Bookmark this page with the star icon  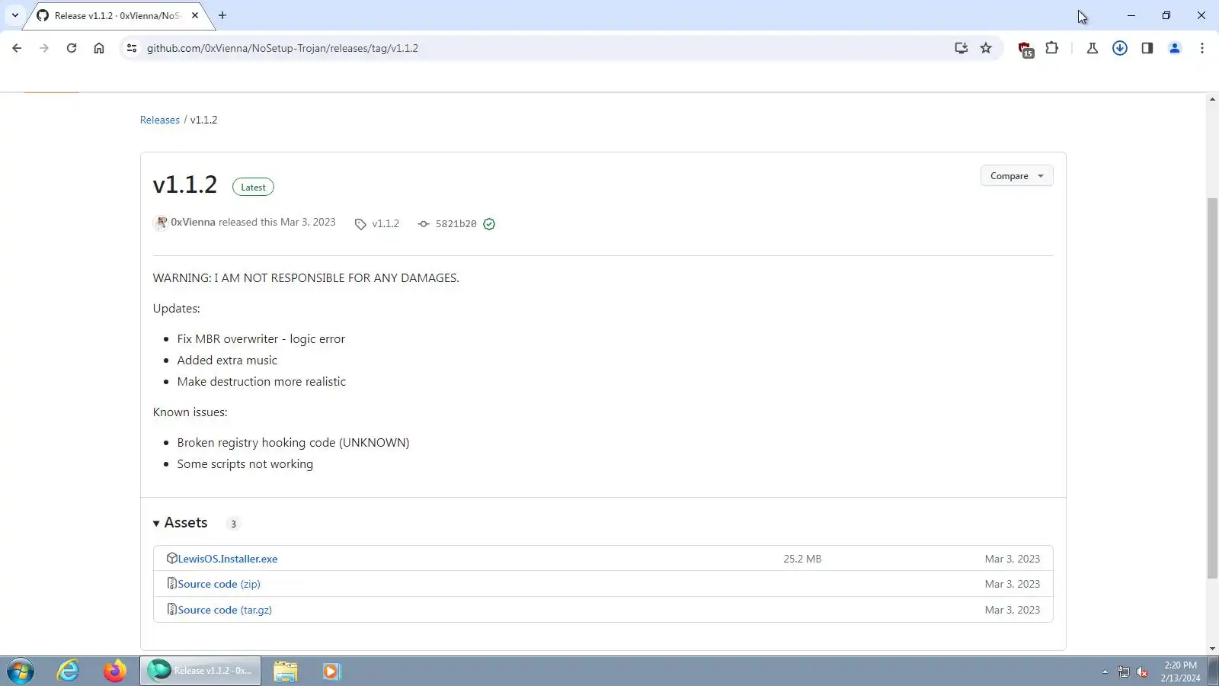(x=986, y=48)
